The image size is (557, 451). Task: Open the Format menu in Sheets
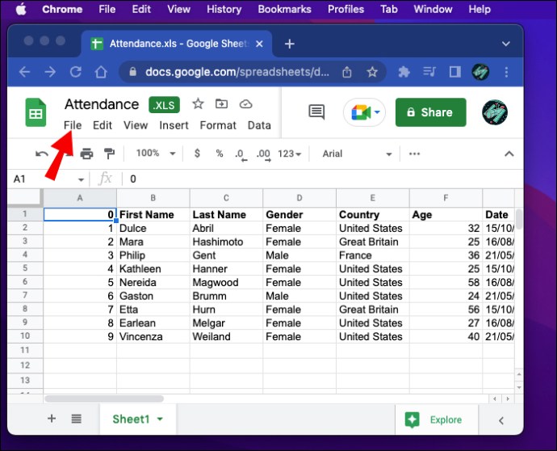[218, 125]
